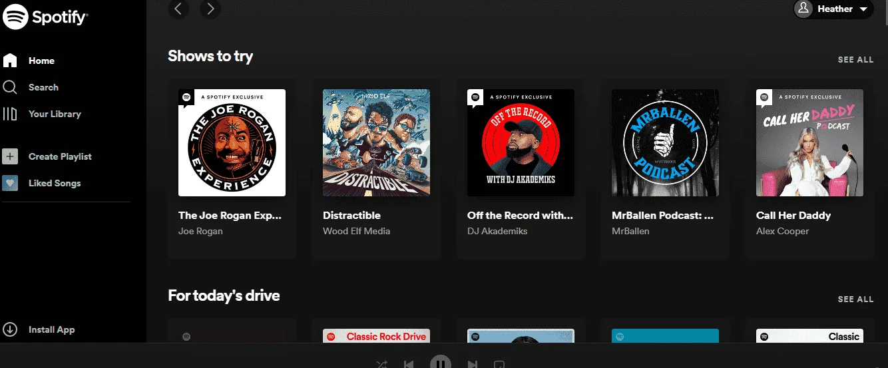
Task: Click the title 'The Joe Rogan Exp...'
Action: pyautogui.click(x=230, y=215)
